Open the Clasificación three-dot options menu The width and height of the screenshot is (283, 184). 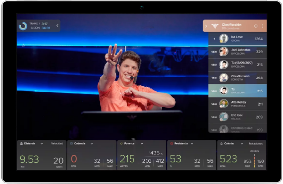[262, 26]
